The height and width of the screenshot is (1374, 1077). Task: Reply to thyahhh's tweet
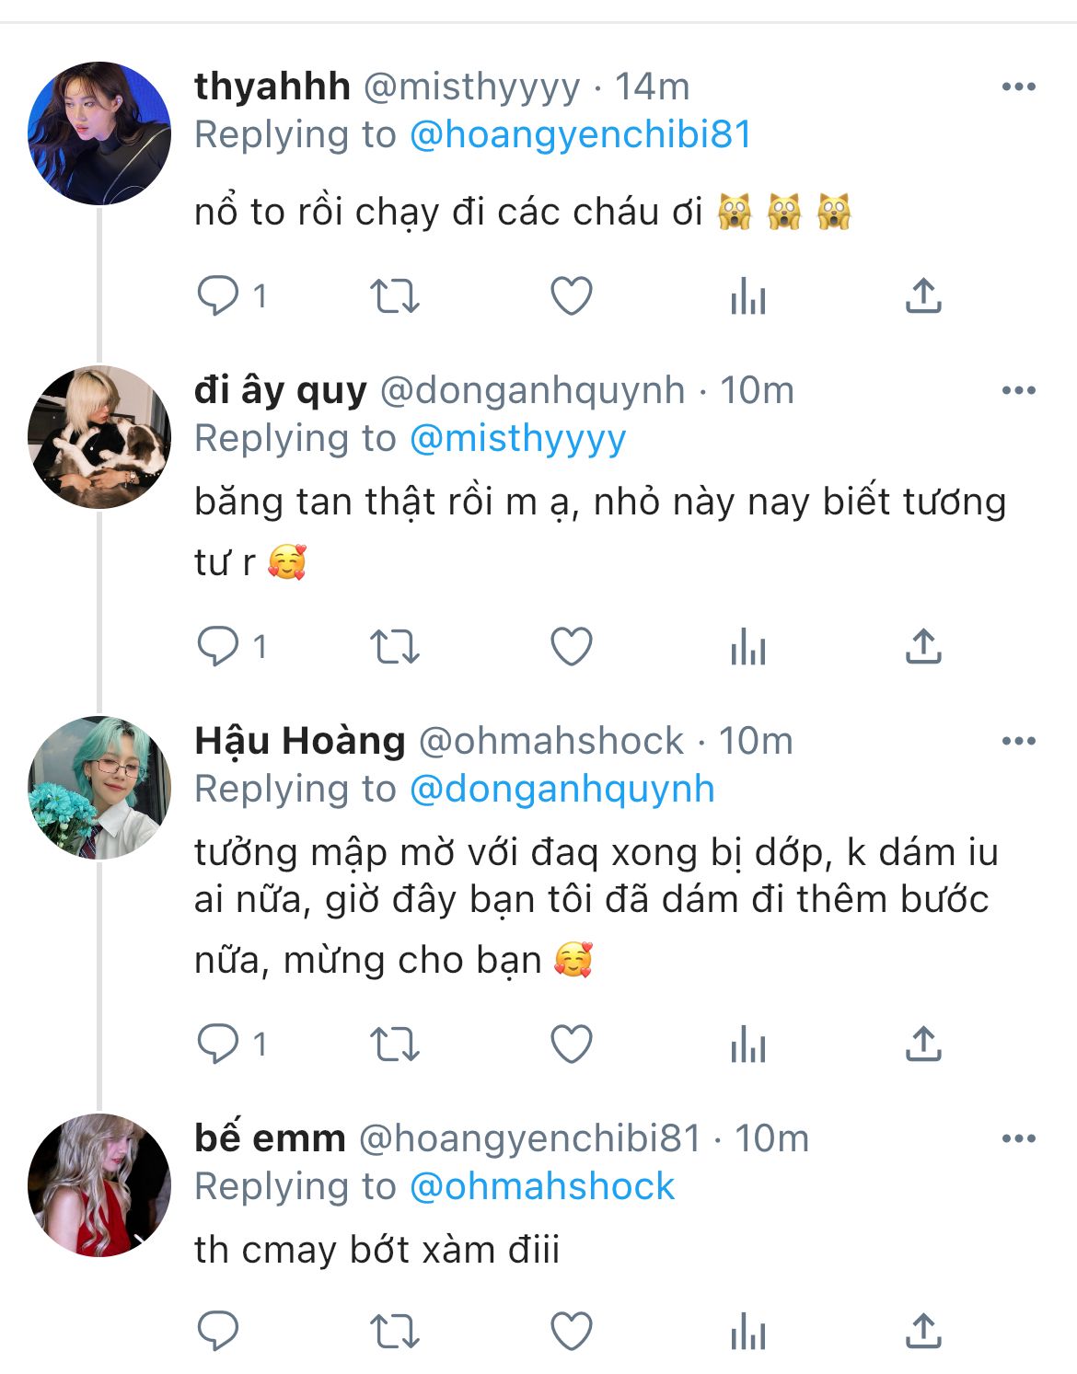point(218,296)
